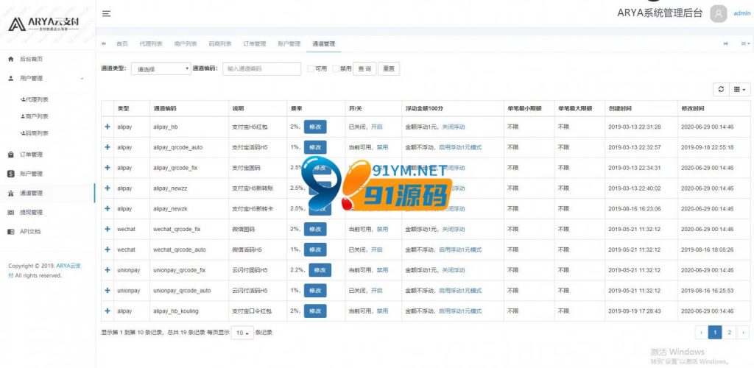Image resolution: width=754 pixels, height=368 pixels.
Task: Click the icon beside 通道管理 in sidebar
Action: pos(11,193)
